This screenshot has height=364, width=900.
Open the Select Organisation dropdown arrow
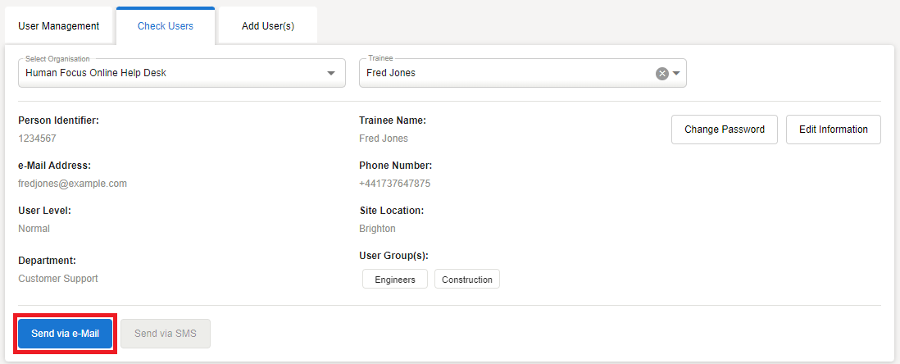331,73
